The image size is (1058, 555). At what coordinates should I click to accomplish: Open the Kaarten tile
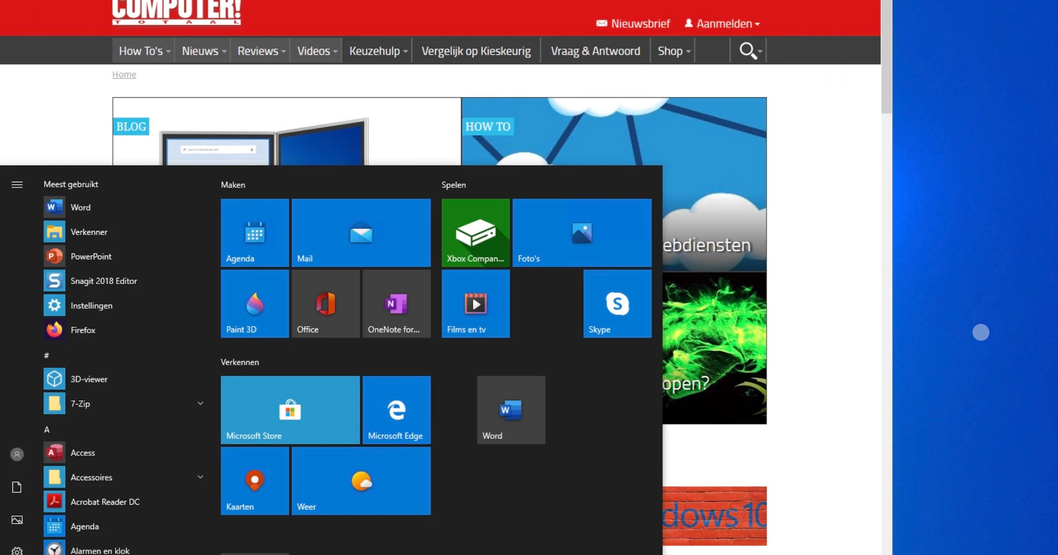click(255, 481)
